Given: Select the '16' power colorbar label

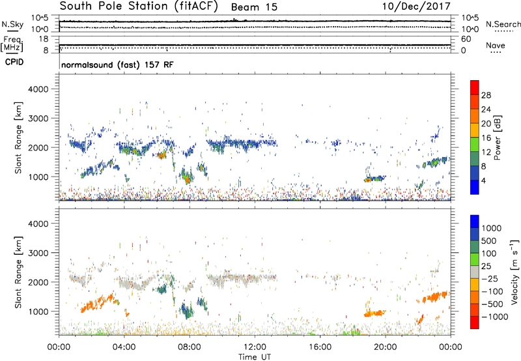Looking at the screenshot, I should [486, 138].
